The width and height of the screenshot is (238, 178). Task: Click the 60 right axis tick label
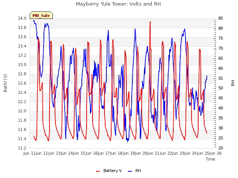point(221,68)
